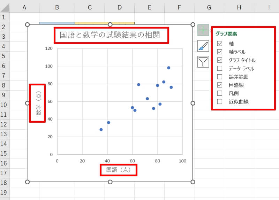Click the highest data point near 100

[x=169, y=68]
